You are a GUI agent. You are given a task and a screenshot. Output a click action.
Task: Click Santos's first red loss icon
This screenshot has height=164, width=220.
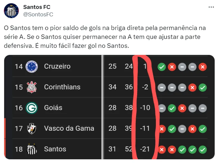(162, 149)
